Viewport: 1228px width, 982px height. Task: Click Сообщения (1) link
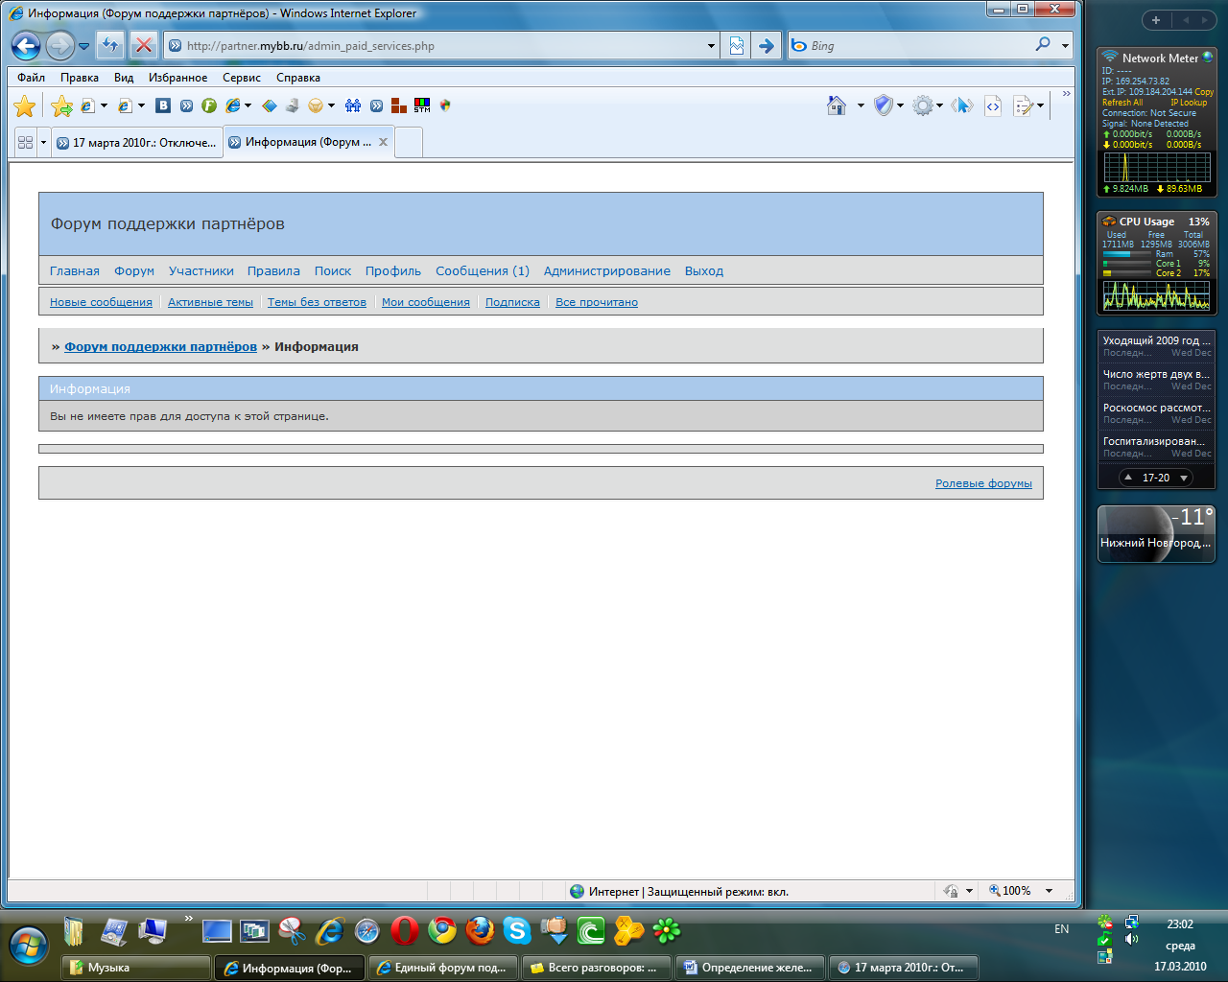483,270
